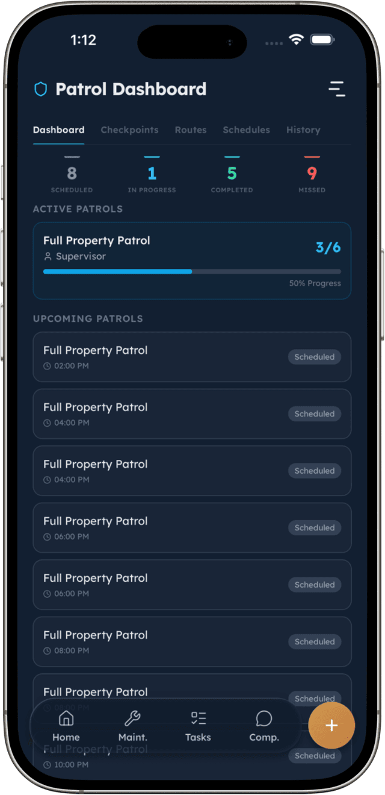
Task: Select the Dashboard tab
Action: [x=58, y=130]
